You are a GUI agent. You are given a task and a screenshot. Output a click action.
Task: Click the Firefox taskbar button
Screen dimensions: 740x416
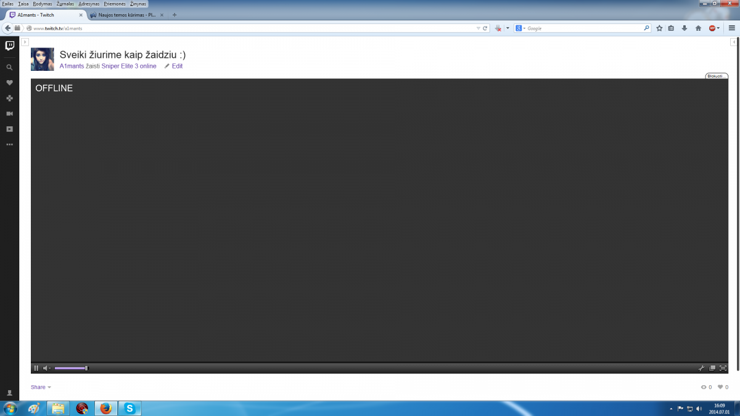coord(106,408)
